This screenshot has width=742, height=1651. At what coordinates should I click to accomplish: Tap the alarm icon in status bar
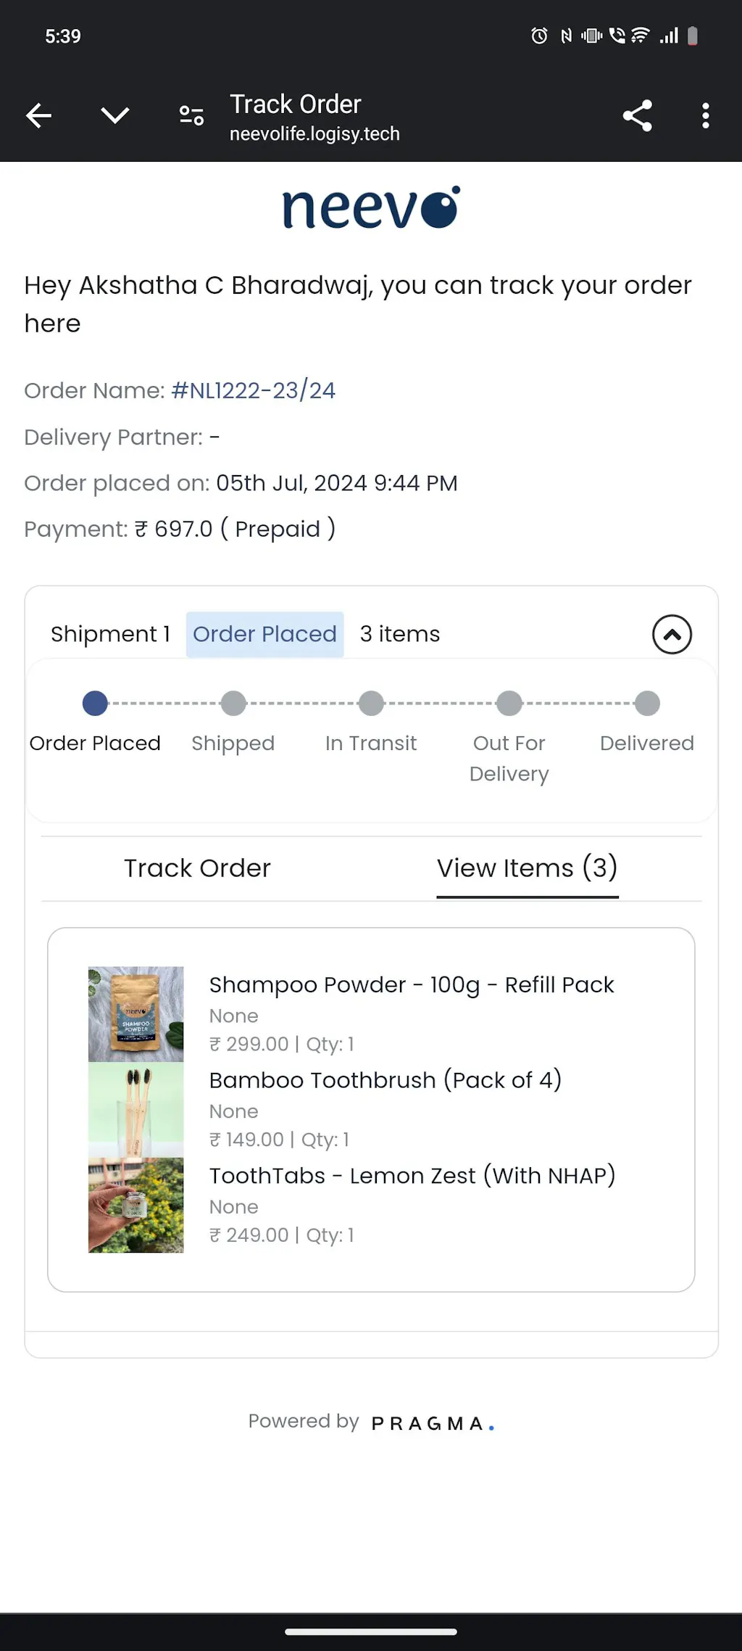pos(539,36)
